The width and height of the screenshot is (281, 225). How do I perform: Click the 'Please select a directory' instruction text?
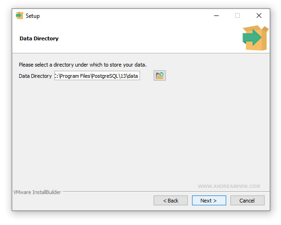pos(82,65)
